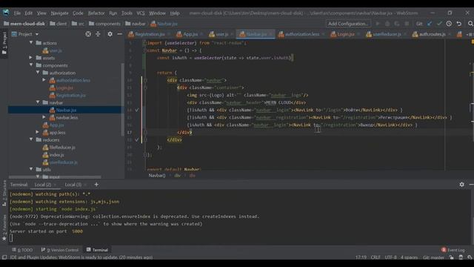
Task: Open Git history clock icon
Action: point(449,24)
